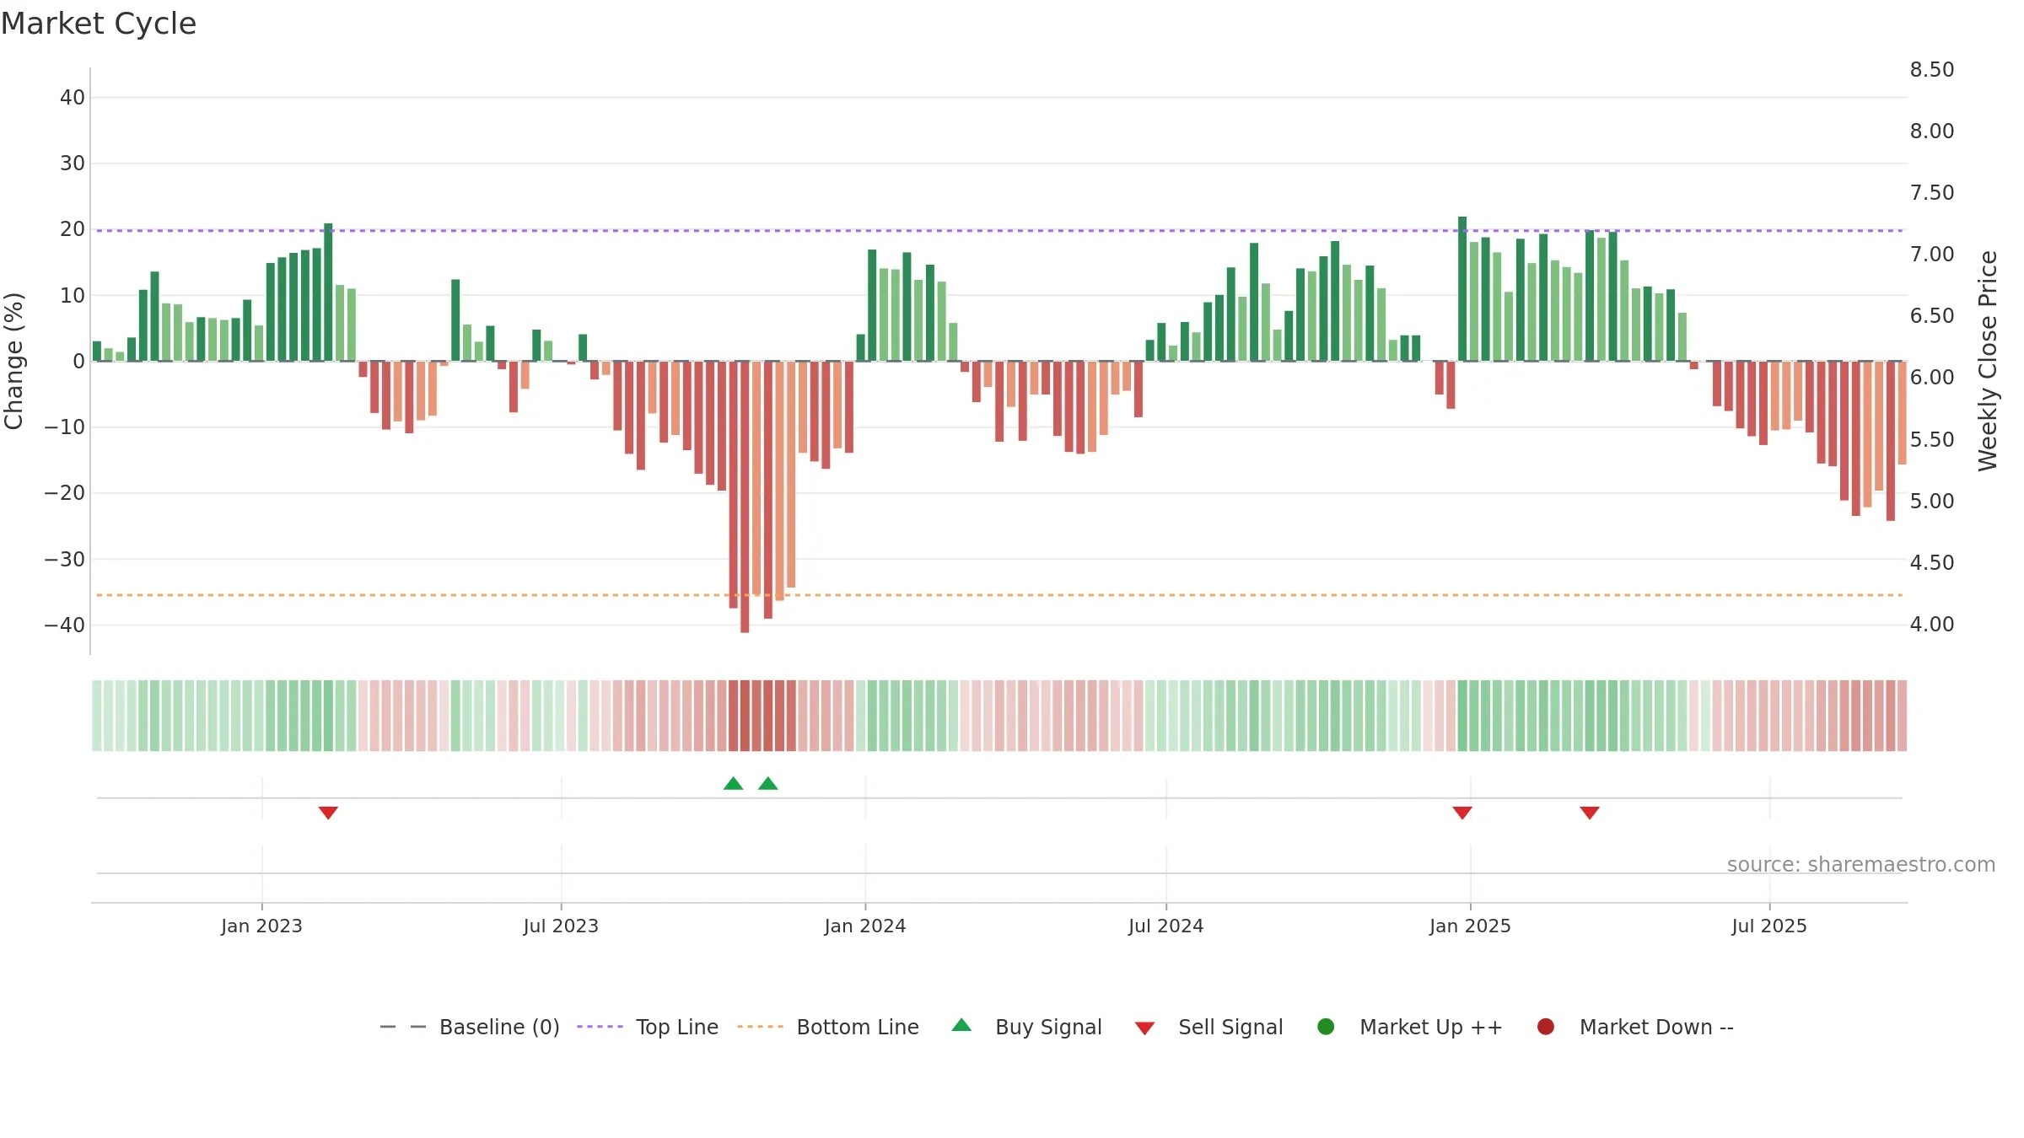2024x1138 pixels.
Task: Click the −40 tick on the left axis
Action: click(65, 625)
